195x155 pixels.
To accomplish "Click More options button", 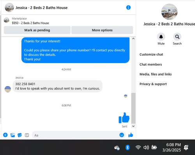I will (102, 30).
